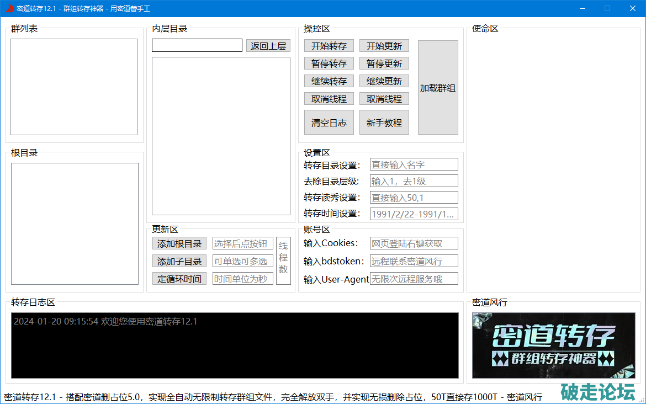This screenshot has width=646, height=404.
Task: Load groups with 加载群组 button
Action: click(437, 88)
